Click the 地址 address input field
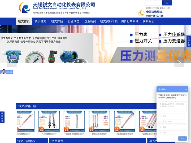 tap(172, 133)
